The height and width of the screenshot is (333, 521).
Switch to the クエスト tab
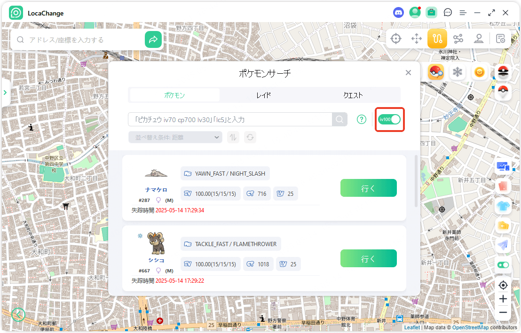[353, 95]
